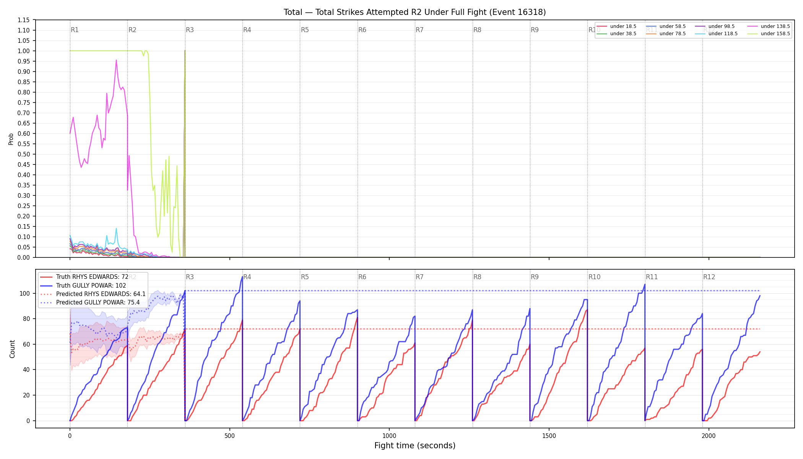Image resolution: width=803 pixels, height=459 pixels.
Task: Select 'under 18.5' legend entry
Action: [x=616, y=26]
